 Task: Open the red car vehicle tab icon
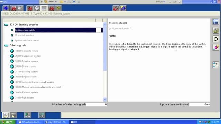[x=13, y=8]
